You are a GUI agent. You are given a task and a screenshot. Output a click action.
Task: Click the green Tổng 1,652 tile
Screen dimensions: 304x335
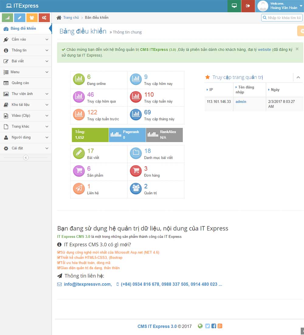(x=90, y=135)
